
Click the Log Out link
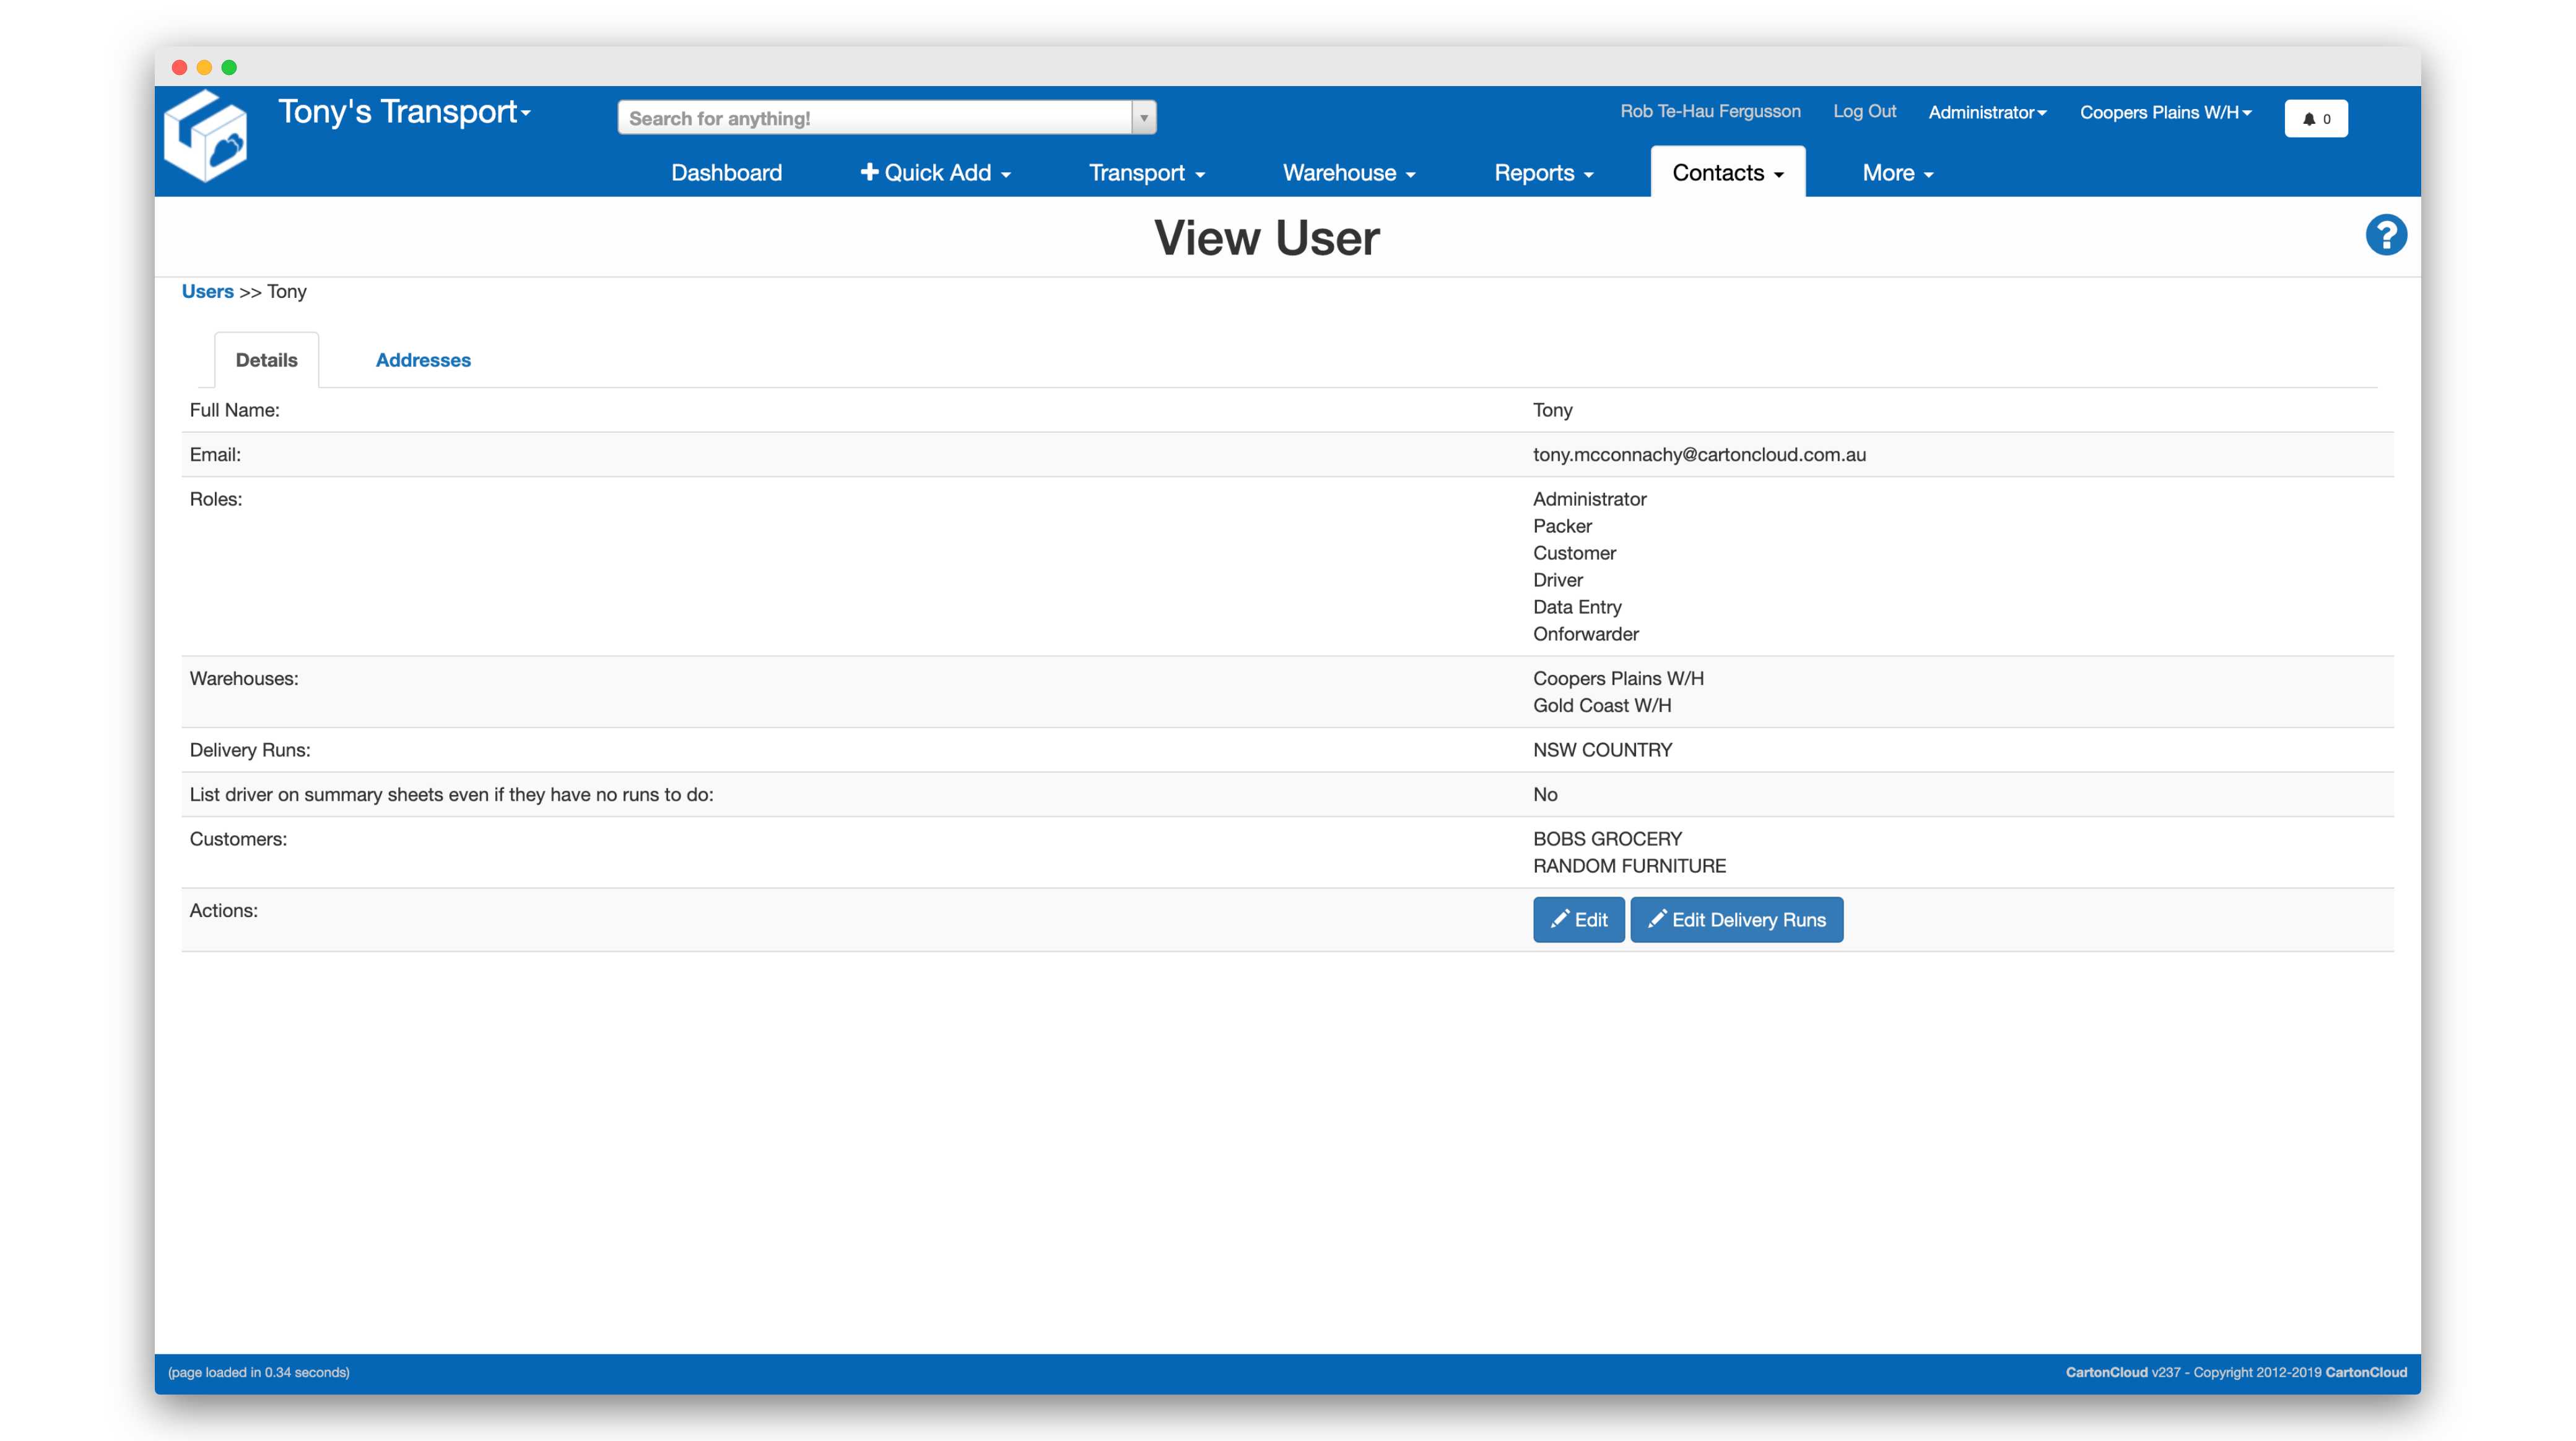point(1864,111)
